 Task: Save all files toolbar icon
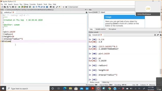tap(10, 7)
